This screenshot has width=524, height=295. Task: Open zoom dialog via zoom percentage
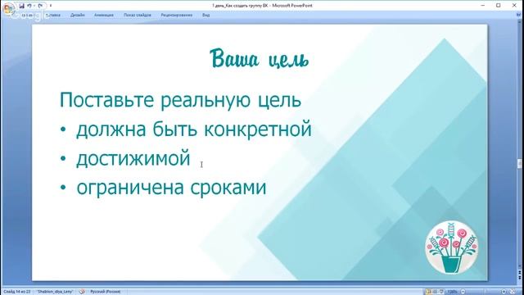click(x=452, y=292)
